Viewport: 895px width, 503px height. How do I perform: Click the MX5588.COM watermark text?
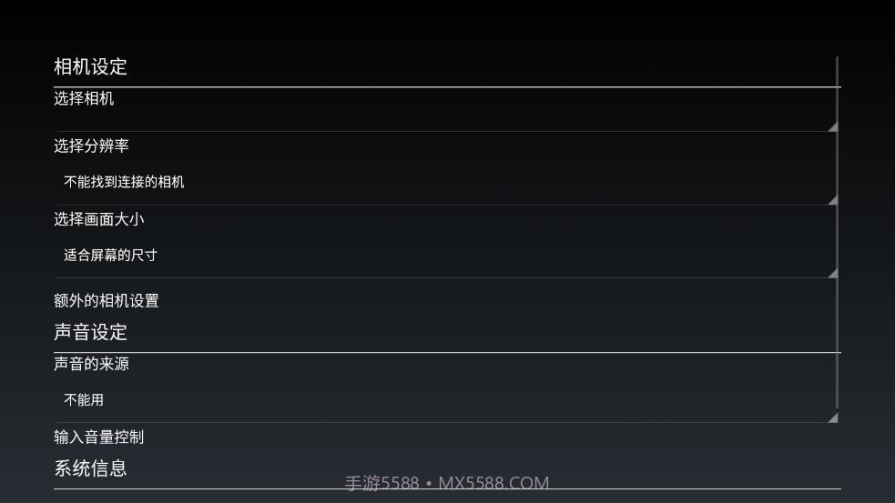(x=493, y=484)
